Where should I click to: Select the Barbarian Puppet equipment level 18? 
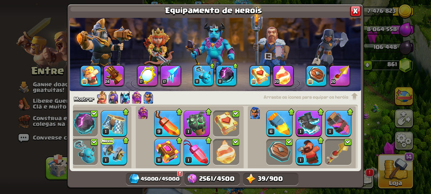click(91, 76)
